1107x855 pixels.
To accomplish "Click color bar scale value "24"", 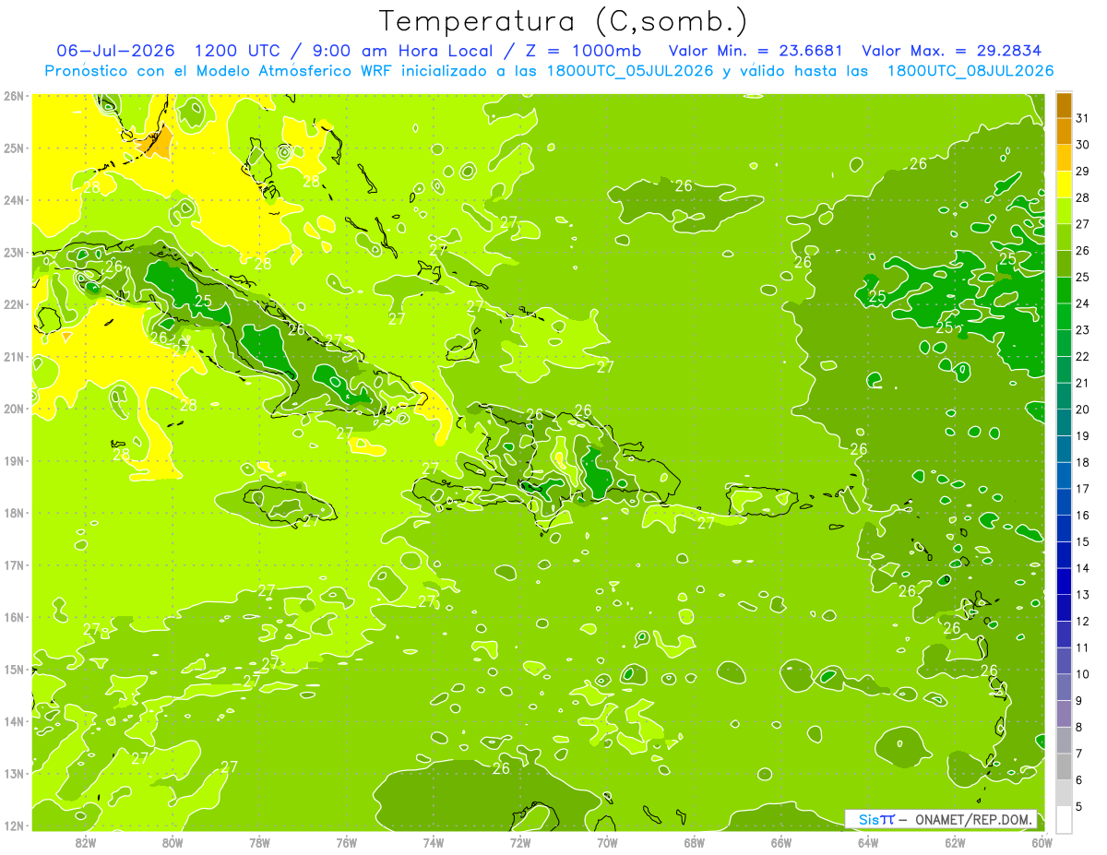I will tap(1083, 303).
